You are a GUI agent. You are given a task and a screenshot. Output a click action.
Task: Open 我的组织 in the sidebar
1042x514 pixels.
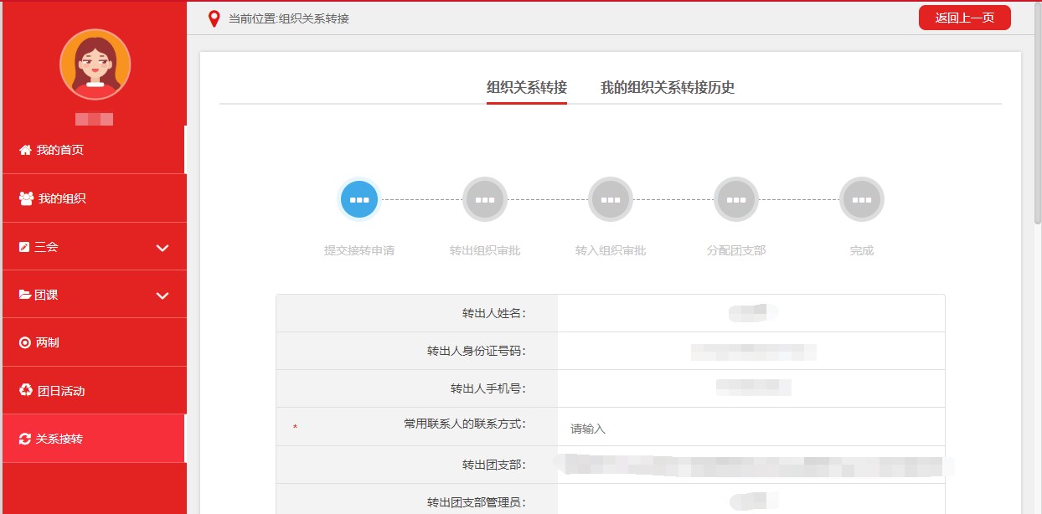click(x=61, y=198)
